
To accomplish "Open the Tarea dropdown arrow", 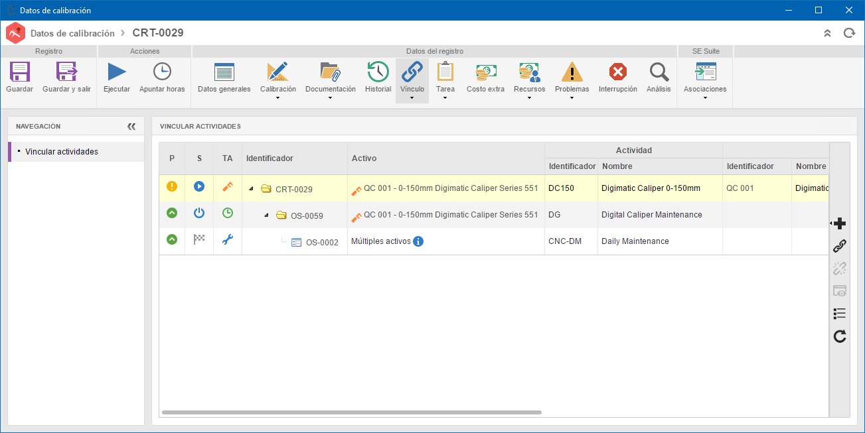I will pos(445,98).
